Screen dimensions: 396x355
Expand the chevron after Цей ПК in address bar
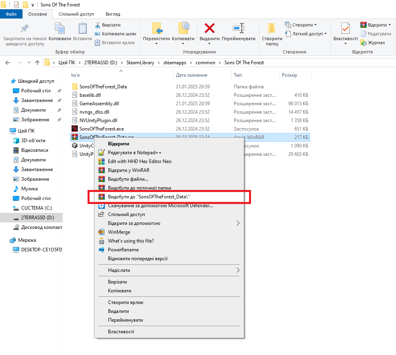(x=80, y=63)
